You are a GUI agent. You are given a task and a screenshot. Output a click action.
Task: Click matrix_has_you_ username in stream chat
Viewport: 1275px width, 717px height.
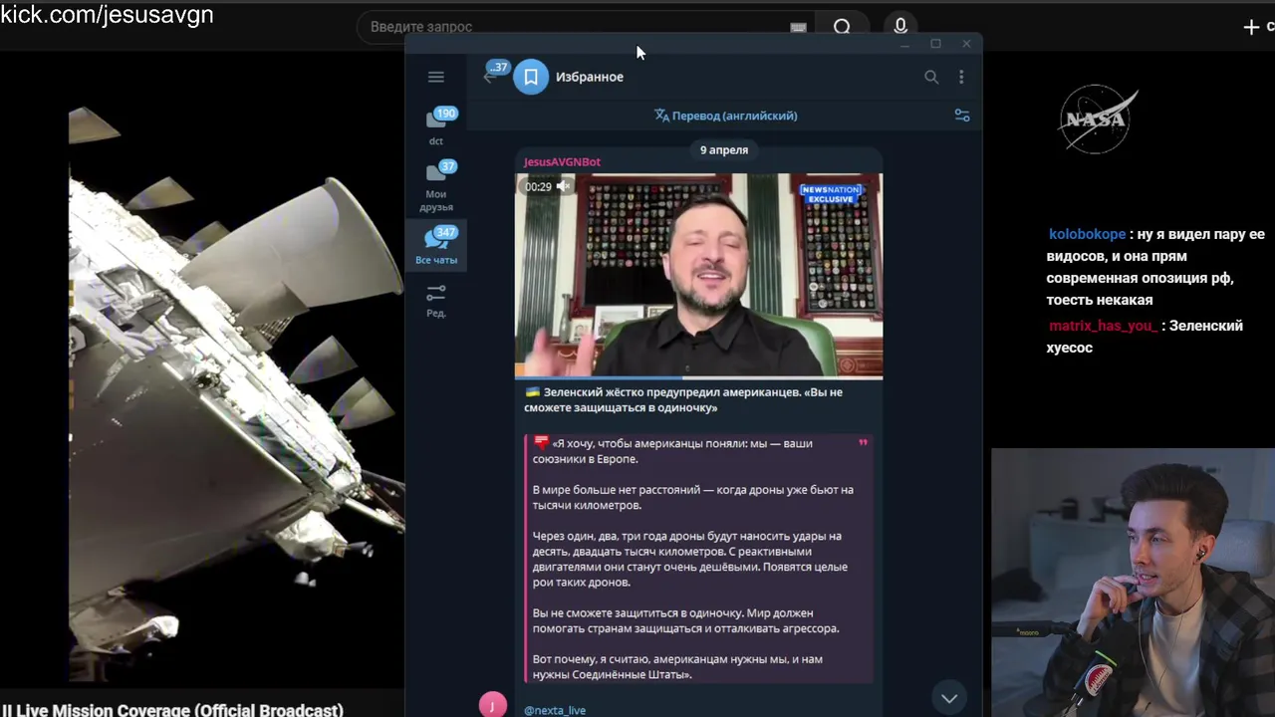point(1103,326)
